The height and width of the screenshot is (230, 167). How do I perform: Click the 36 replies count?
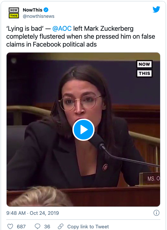(47, 227)
